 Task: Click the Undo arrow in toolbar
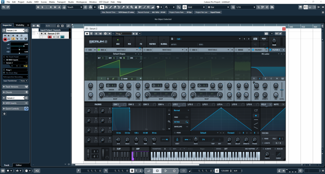coord(3,7)
